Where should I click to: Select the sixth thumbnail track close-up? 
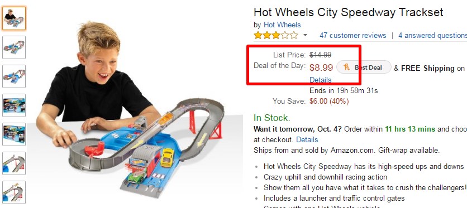point(14,163)
